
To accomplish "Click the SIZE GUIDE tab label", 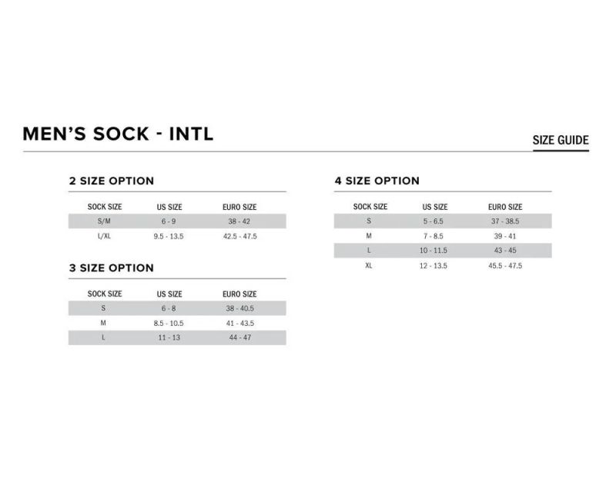I will pos(561,140).
